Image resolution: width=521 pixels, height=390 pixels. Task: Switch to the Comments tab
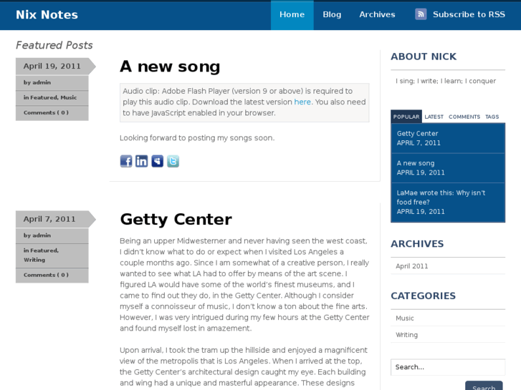click(x=464, y=117)
